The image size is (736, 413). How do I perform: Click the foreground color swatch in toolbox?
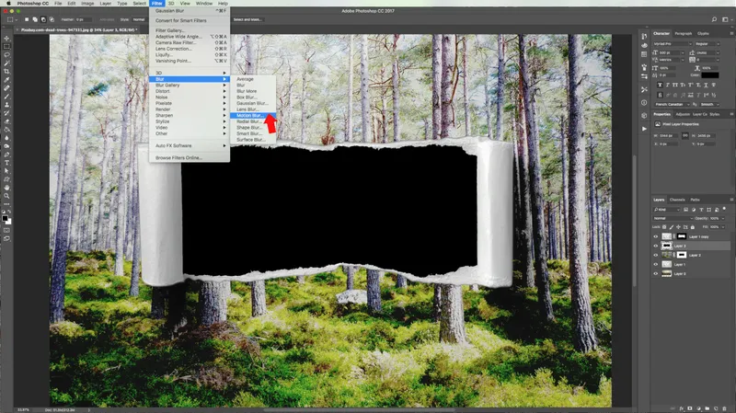coord(6,218)
